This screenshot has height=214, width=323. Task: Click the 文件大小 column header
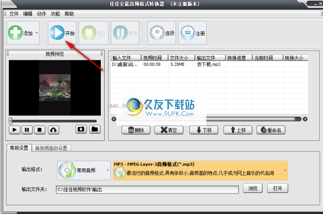182,57
